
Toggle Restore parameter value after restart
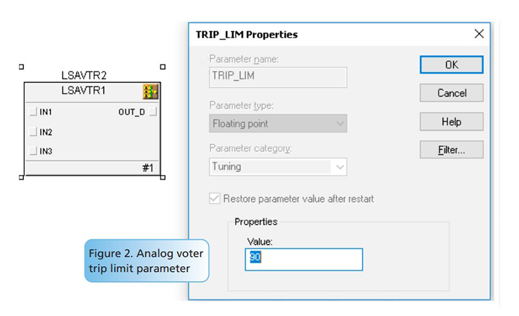215,199
